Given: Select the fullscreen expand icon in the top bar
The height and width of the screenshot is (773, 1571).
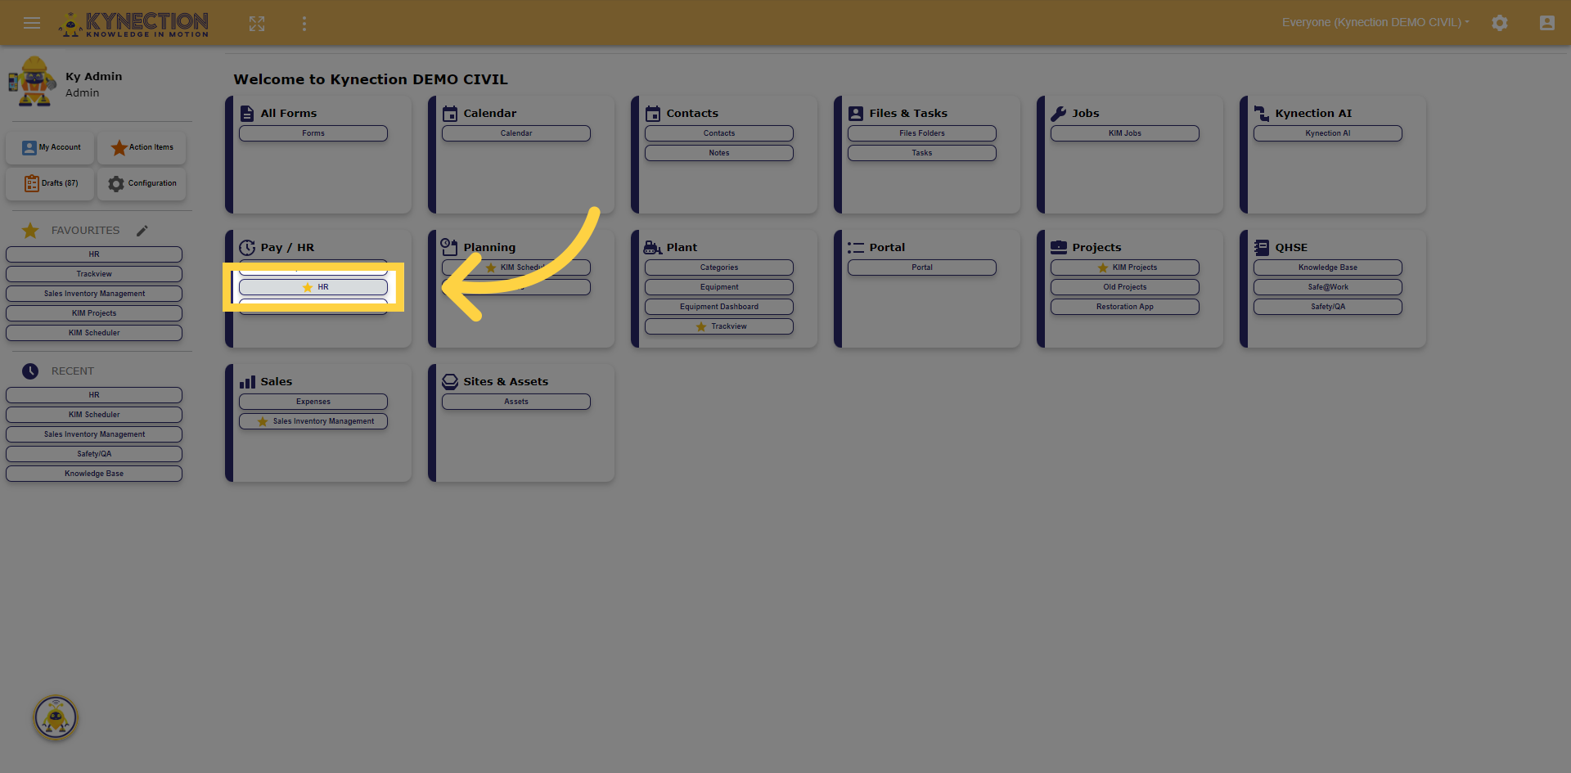Looking at the screenshot, I should (x=256, y=23).
